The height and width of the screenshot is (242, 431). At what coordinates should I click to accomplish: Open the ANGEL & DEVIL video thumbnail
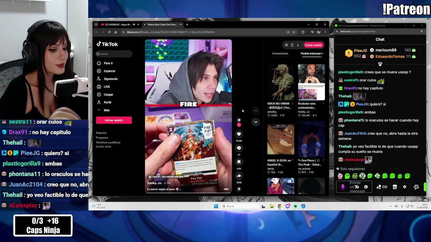(280, 139)
